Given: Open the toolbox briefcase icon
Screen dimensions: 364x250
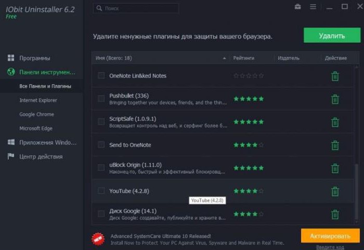Looking at the screenshot, I should pos(297,7).
